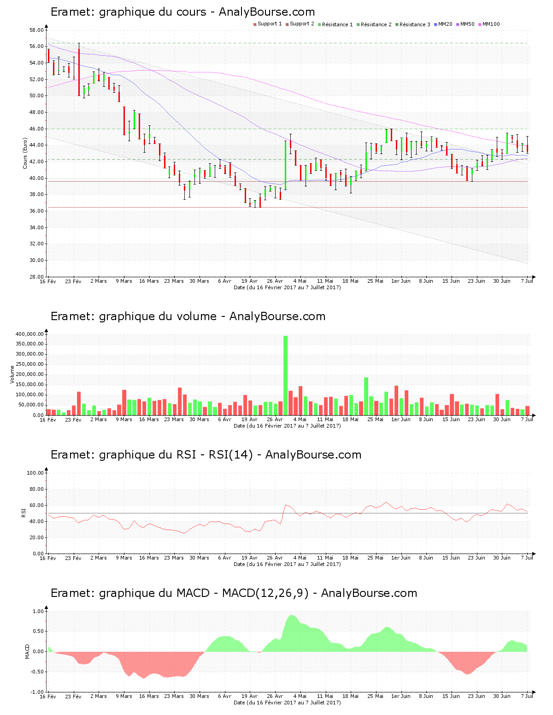The image size is (553, 715).
Task: Click the Support 2 legend swatch
Action: pyautogui.click(x=287, y=24)
